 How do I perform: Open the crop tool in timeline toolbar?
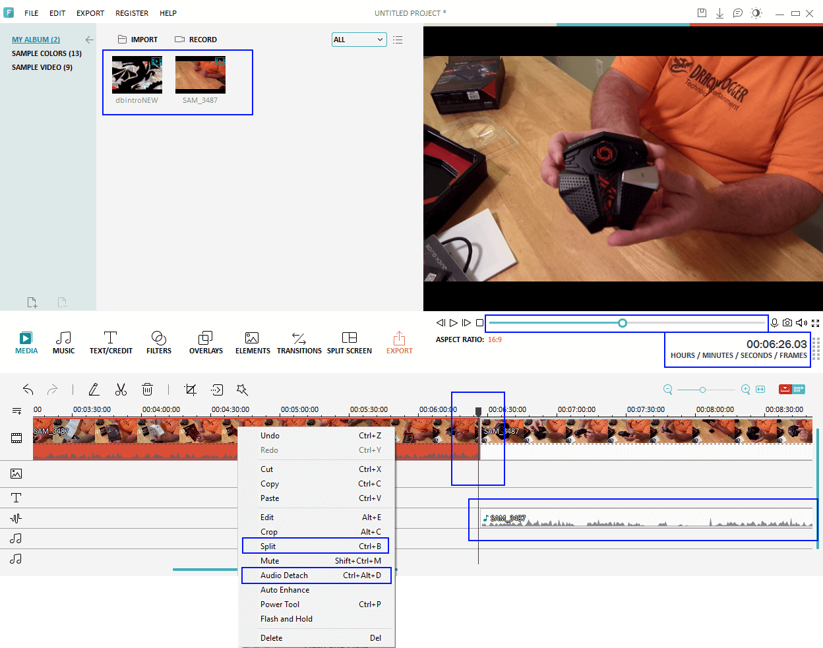(191, 390)
